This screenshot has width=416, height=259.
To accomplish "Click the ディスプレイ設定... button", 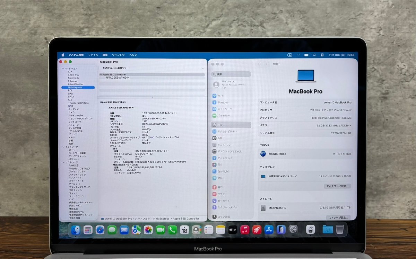I will (x=338, y=186).
